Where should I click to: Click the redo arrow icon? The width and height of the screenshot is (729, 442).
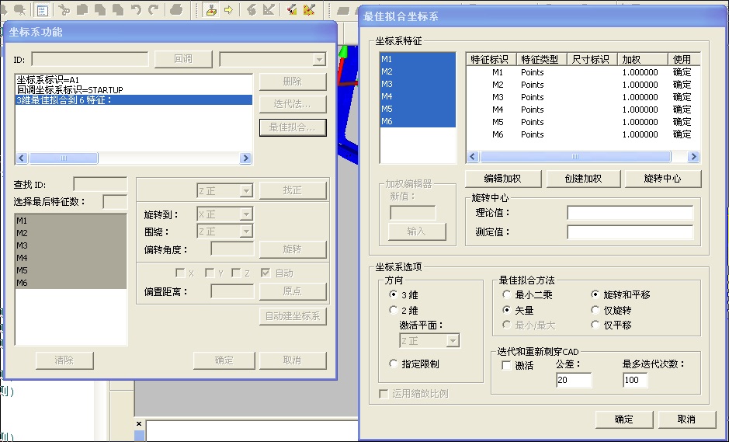point(153,10)
